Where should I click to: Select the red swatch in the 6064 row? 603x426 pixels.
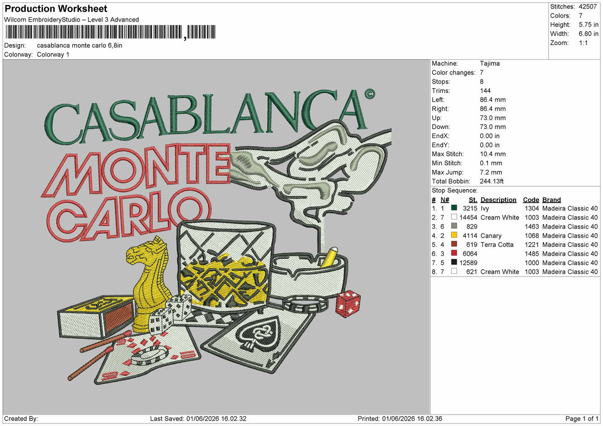(454, 253)
